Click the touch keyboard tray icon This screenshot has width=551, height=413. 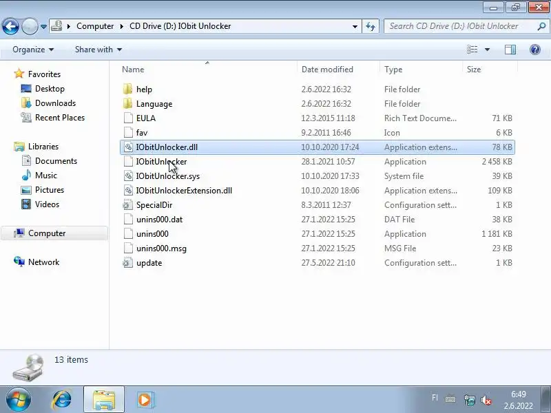pyautogui.click(x=450, y=399)
